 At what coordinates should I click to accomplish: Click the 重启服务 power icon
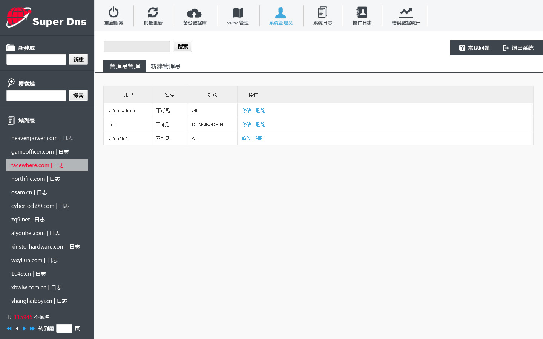pos(114,12)
